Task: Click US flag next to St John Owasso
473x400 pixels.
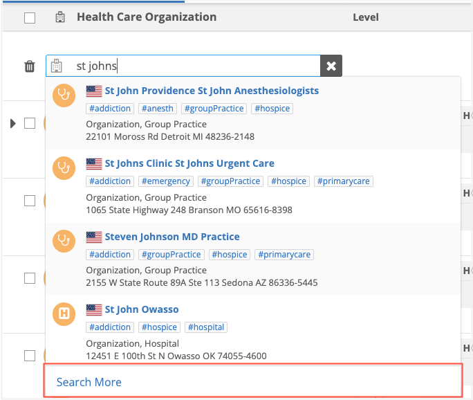Action: pyautogui.click(x=94, y=309)
